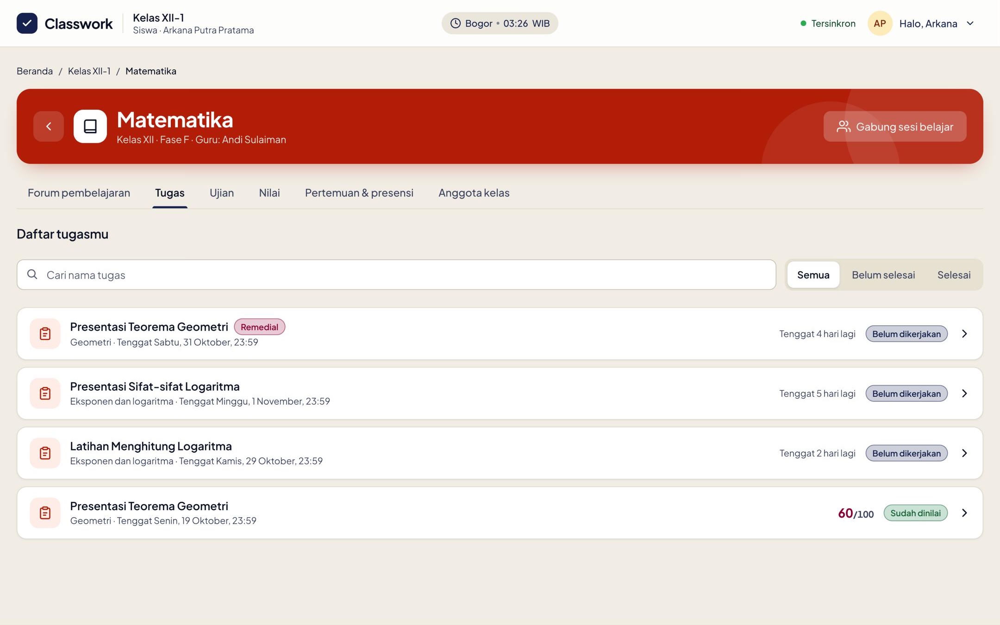Click the Daftar tugasmu heading
Image resolution: width=1000 pixels, height=625 pixels.
click(x=62, y=234)
